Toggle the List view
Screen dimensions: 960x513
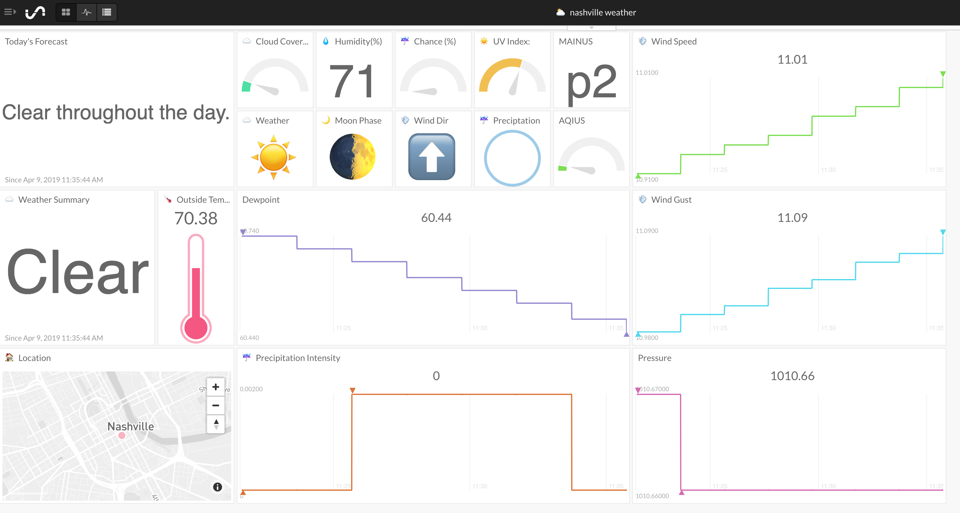point(107,12)
